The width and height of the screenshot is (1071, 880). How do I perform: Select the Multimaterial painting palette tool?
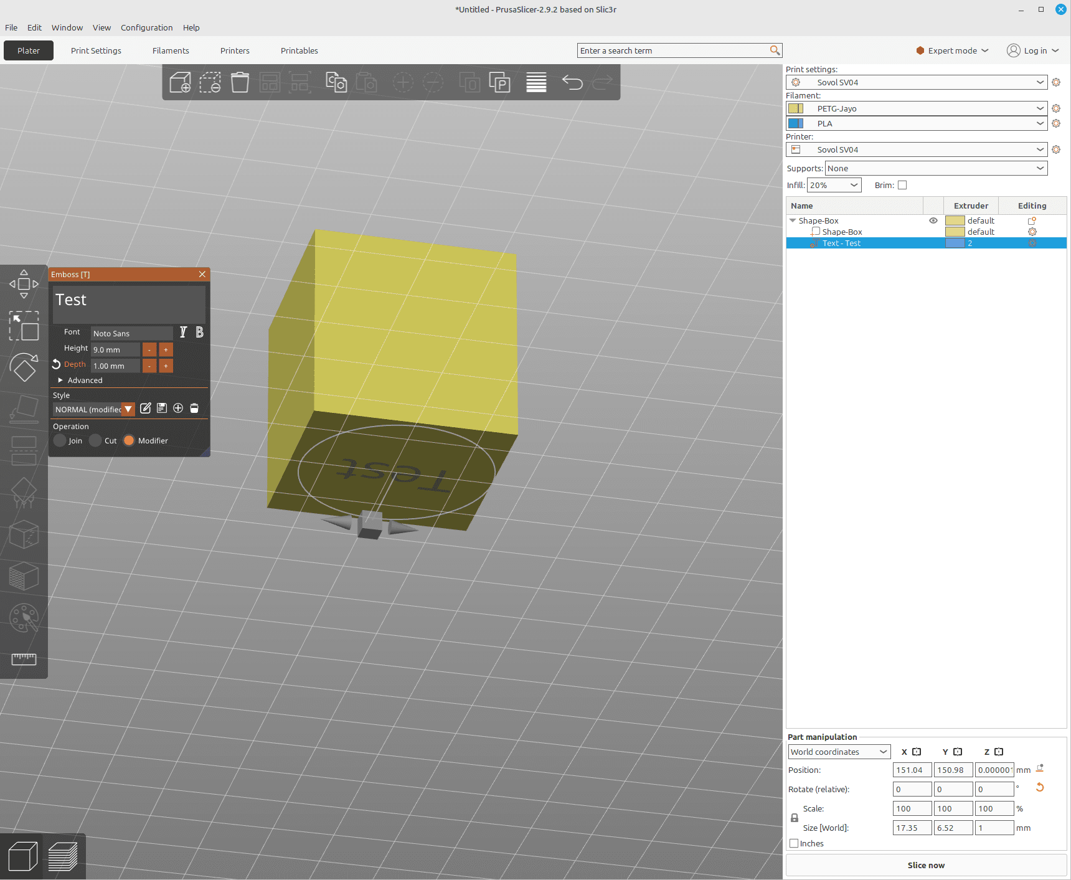pos(24,618)
